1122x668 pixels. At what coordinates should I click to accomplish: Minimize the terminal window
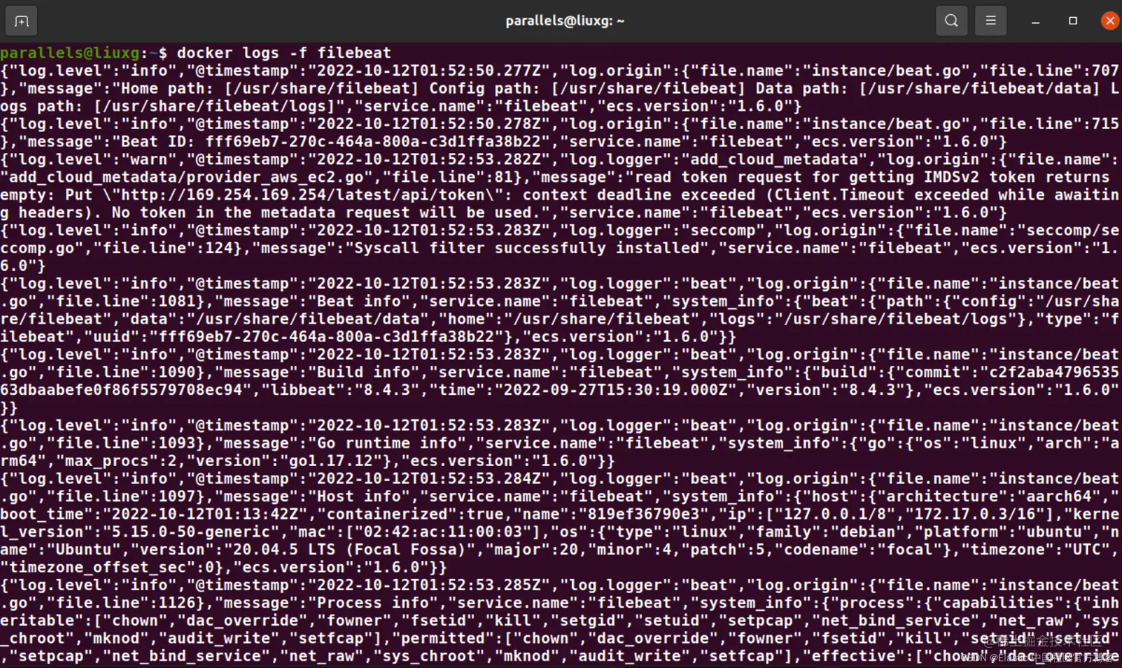[x=1036, y=22]
